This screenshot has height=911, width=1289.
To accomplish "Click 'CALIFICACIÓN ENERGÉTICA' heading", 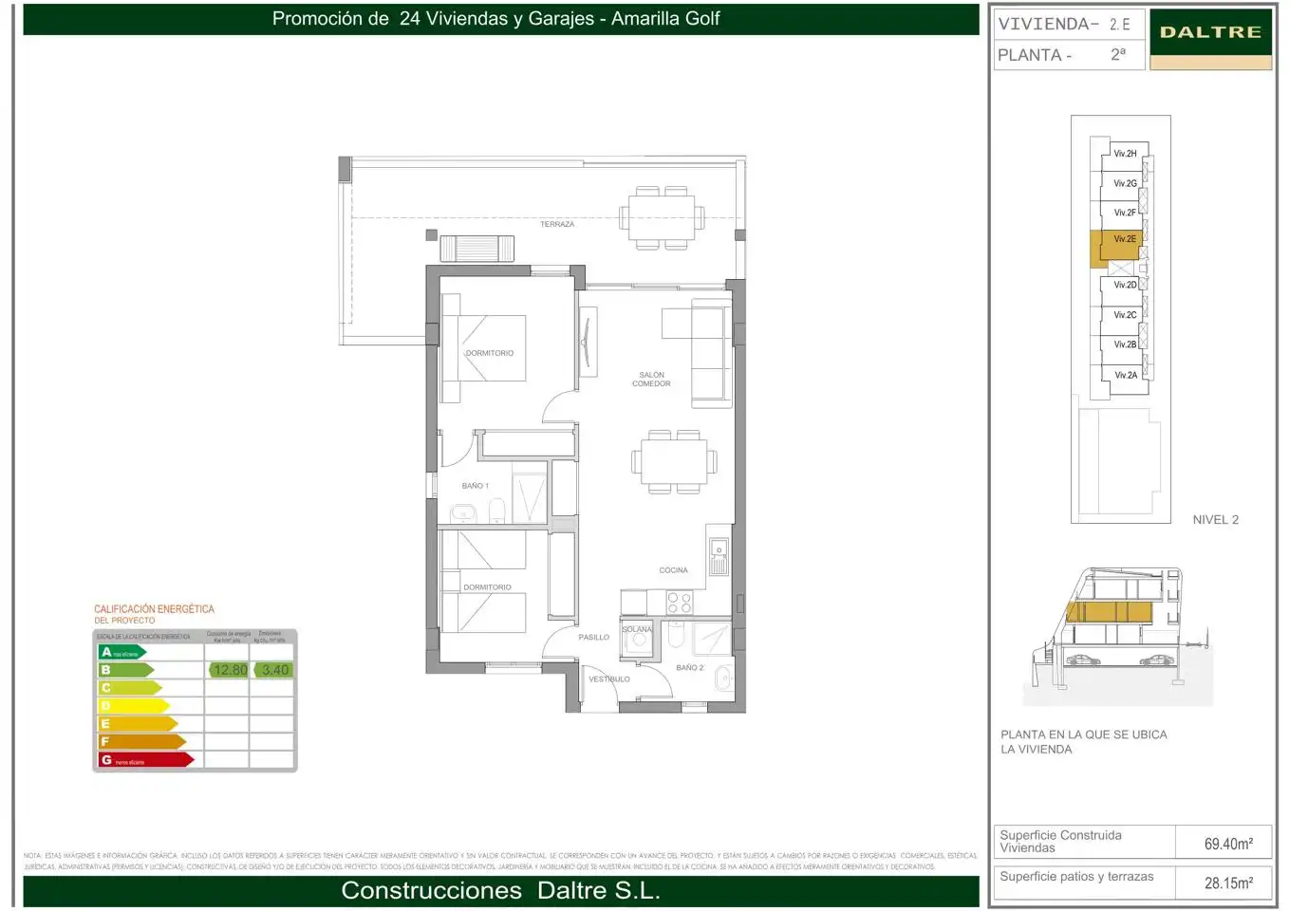I will pos(154,609).
